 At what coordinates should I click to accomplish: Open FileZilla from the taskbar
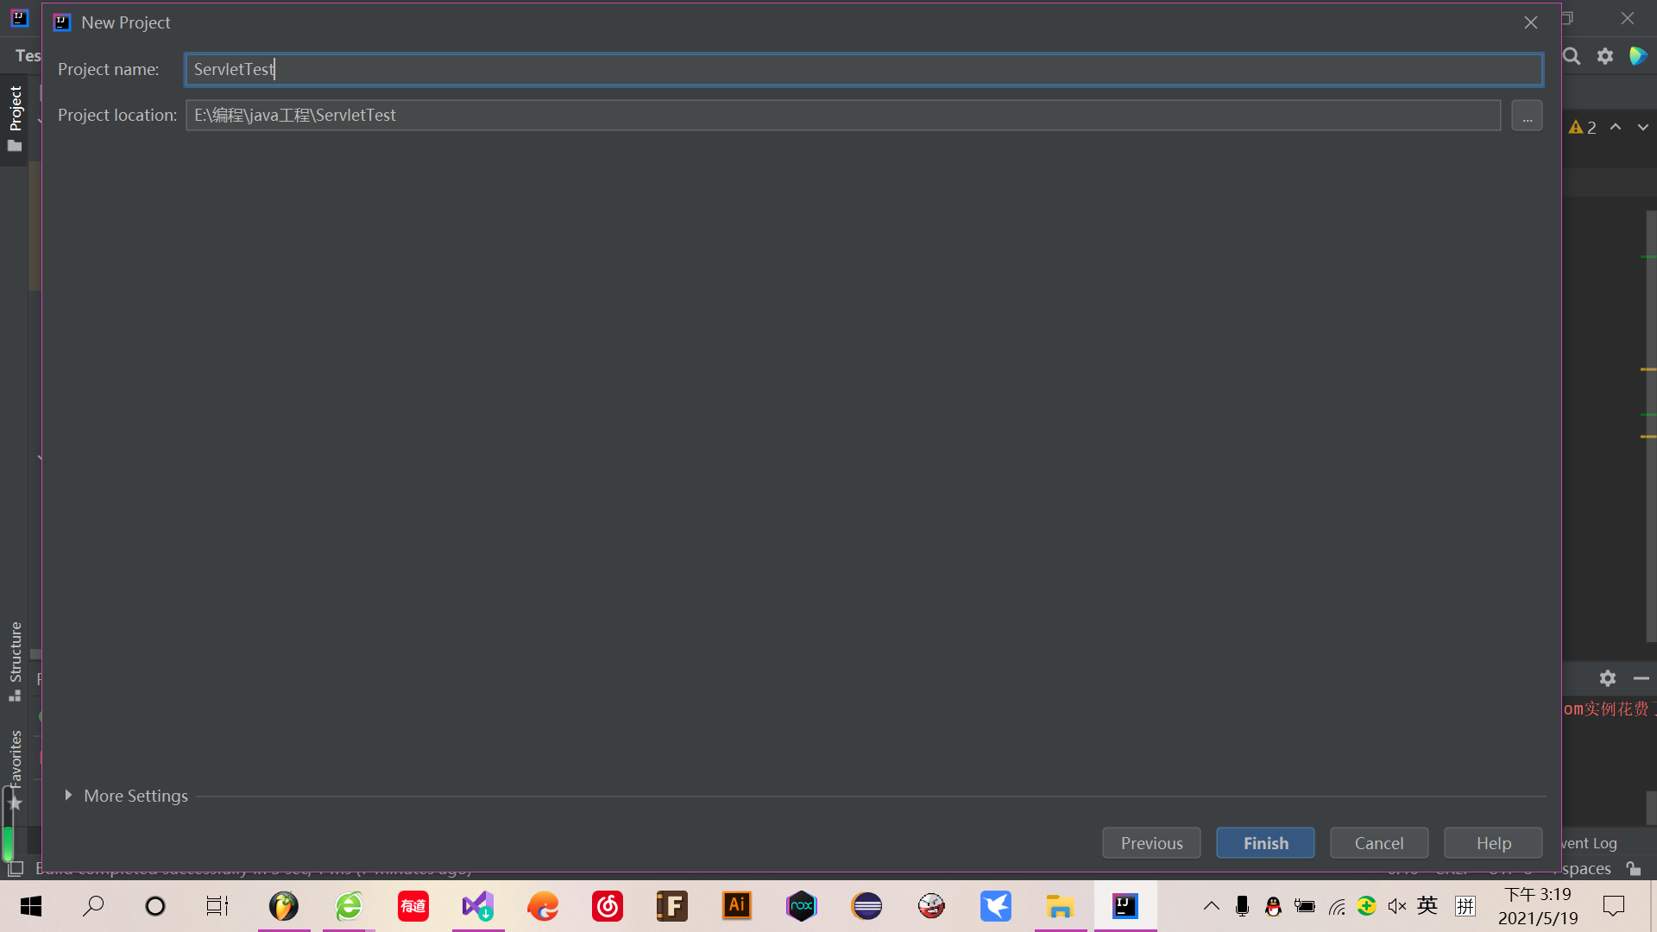tap(671, 906)
